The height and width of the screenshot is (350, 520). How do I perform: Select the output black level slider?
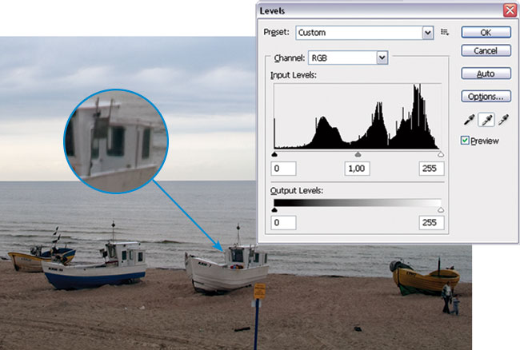click(274, 209)
